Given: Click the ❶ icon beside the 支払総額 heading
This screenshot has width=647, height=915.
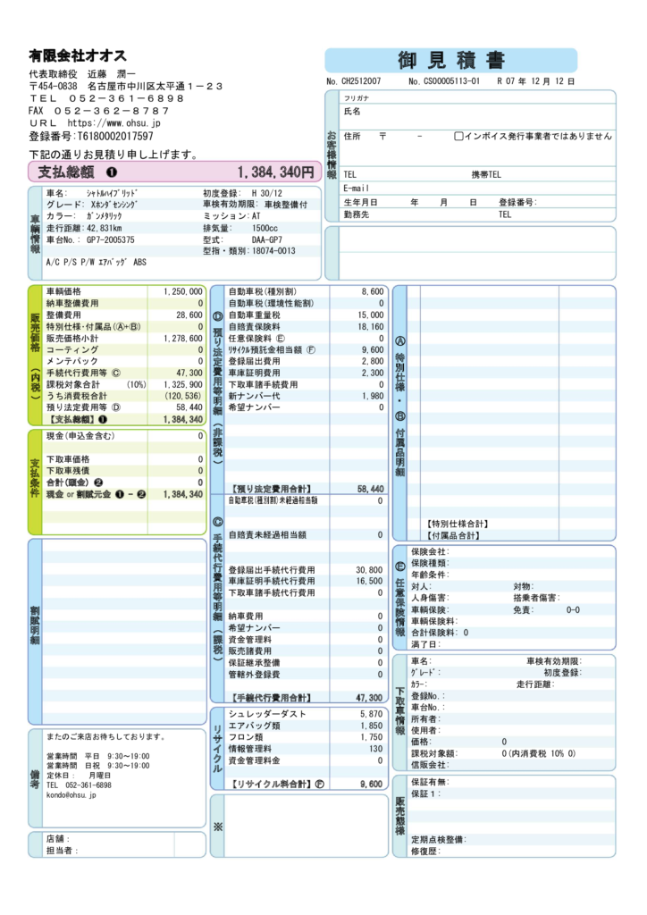Looking at the screenshot, I should [112, 172].
